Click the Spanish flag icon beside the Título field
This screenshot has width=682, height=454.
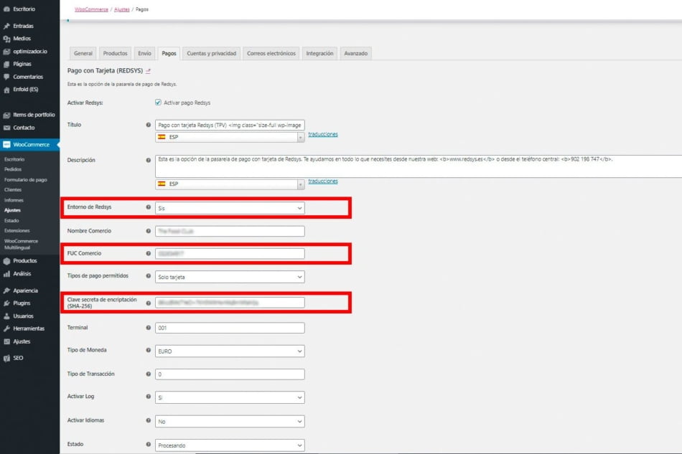[164, 135]
